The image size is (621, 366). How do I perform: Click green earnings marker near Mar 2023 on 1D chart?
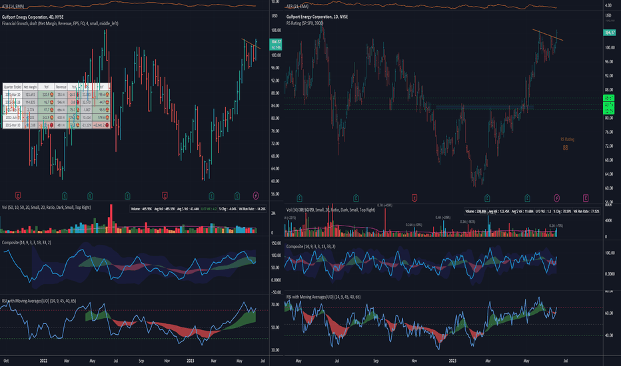pyautogui.click(x=487, y=198)
